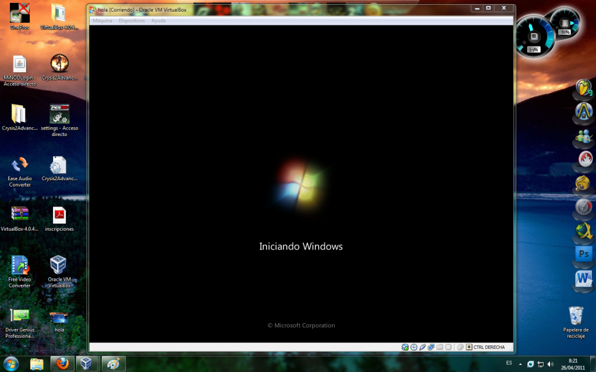
Task: Click the mouse capture indicator in VirtualBox status bar
Action: click(x=460, y=347)
